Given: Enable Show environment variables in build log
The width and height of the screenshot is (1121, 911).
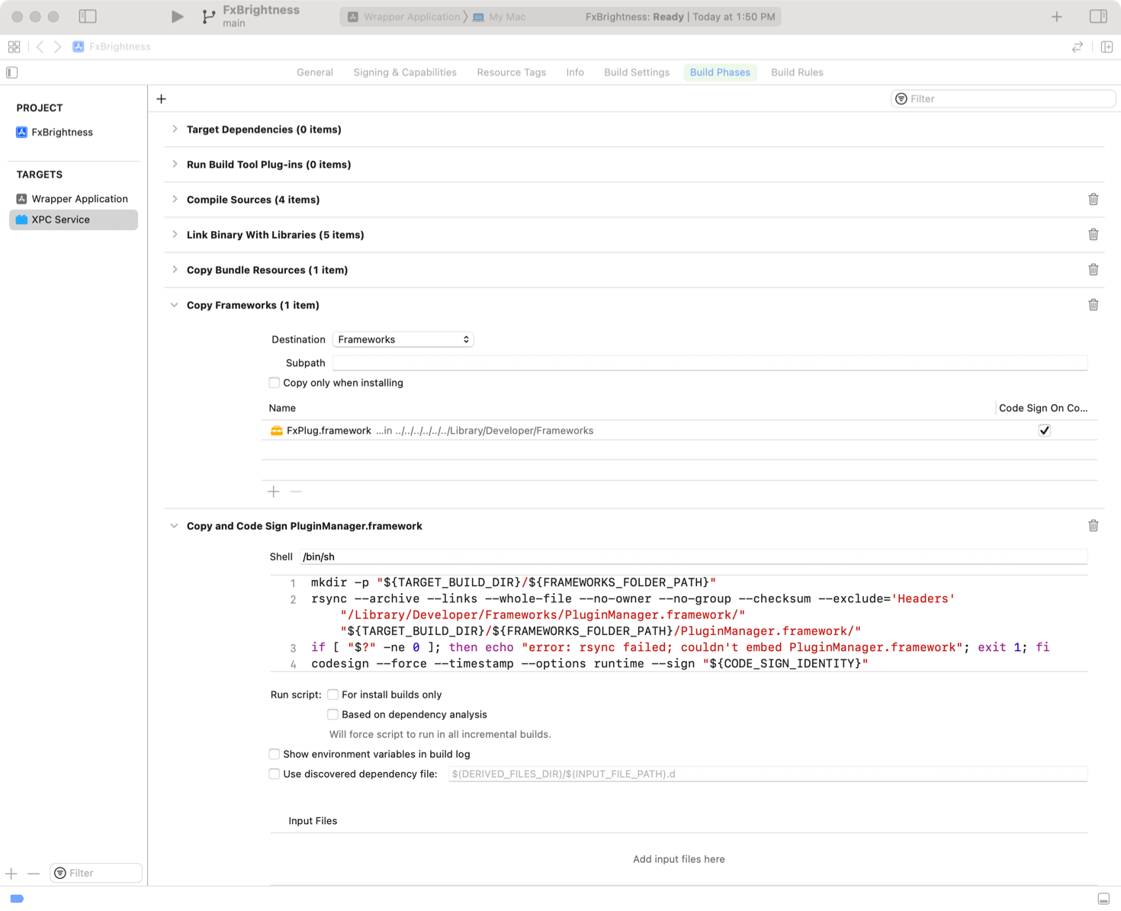Looking at the screenshot, I should click(274, 754).
